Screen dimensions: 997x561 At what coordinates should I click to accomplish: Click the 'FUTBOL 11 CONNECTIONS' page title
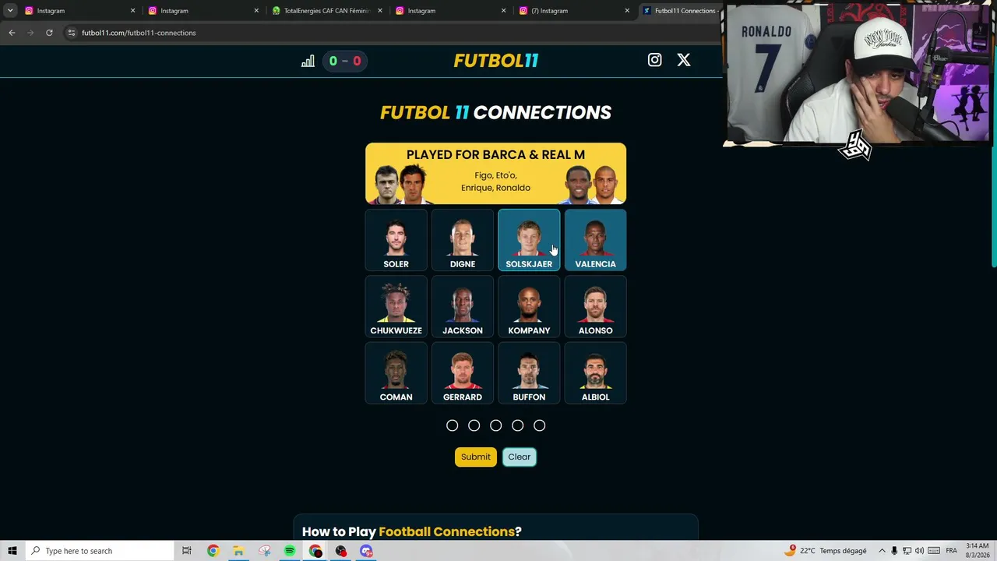pyautogui.click(x=495, y=112)
